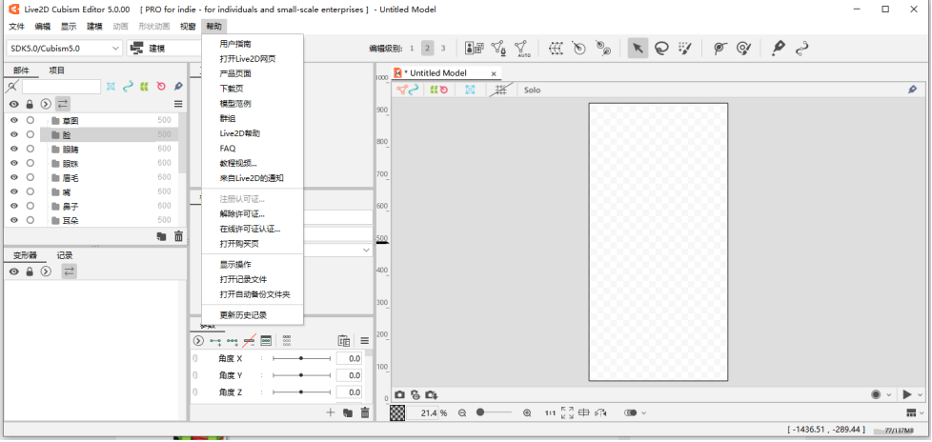
Task: Click the canvas zoom slider handle
Action: tap(480, 412)
